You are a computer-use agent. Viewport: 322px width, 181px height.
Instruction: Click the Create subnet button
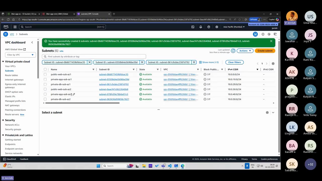coord(265,51)
